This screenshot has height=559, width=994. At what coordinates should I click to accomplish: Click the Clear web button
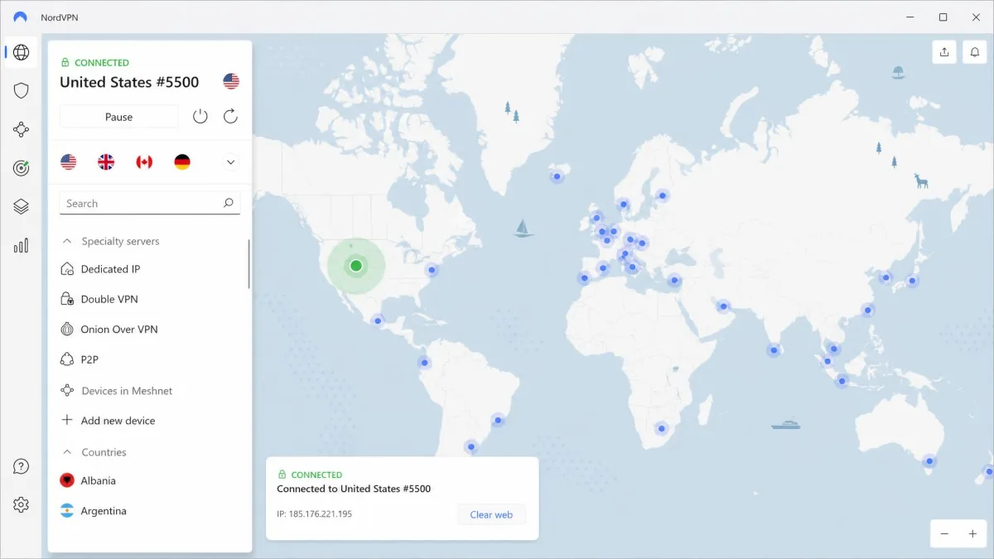[491, 514]
